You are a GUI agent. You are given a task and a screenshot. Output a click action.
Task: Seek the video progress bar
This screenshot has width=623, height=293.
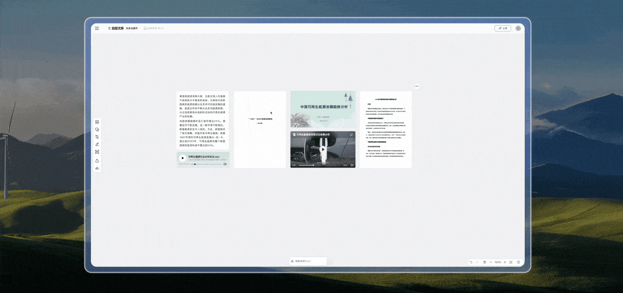click(320, 165)
